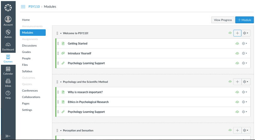Open Grades in course navigation

click(x=26, y=52)
